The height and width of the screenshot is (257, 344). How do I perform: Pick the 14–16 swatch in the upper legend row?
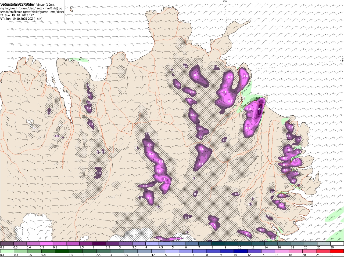(271, 244)
